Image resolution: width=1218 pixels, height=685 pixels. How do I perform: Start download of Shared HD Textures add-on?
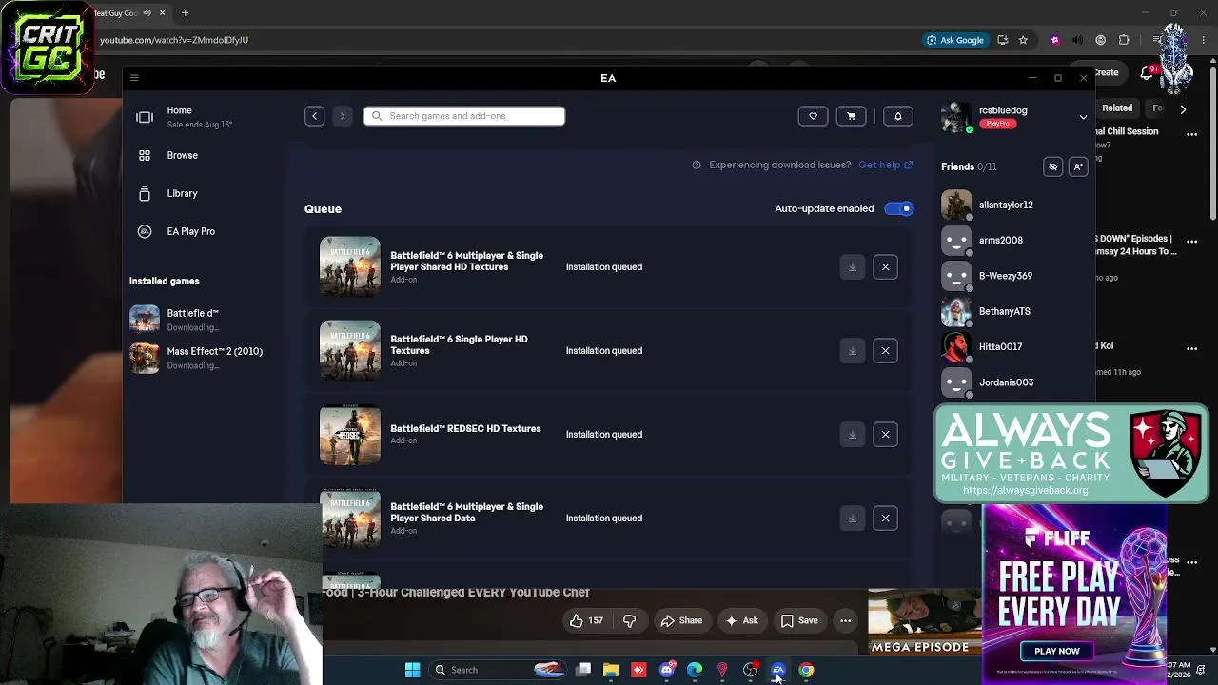853,267
